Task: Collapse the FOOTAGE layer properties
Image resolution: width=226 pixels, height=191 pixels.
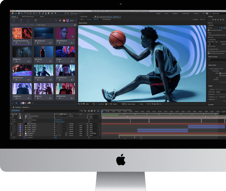Action: (x=18, y=135)
